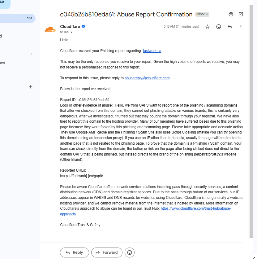
Task: Click bottom emoji reaction button
Action: tap(130, 252)
